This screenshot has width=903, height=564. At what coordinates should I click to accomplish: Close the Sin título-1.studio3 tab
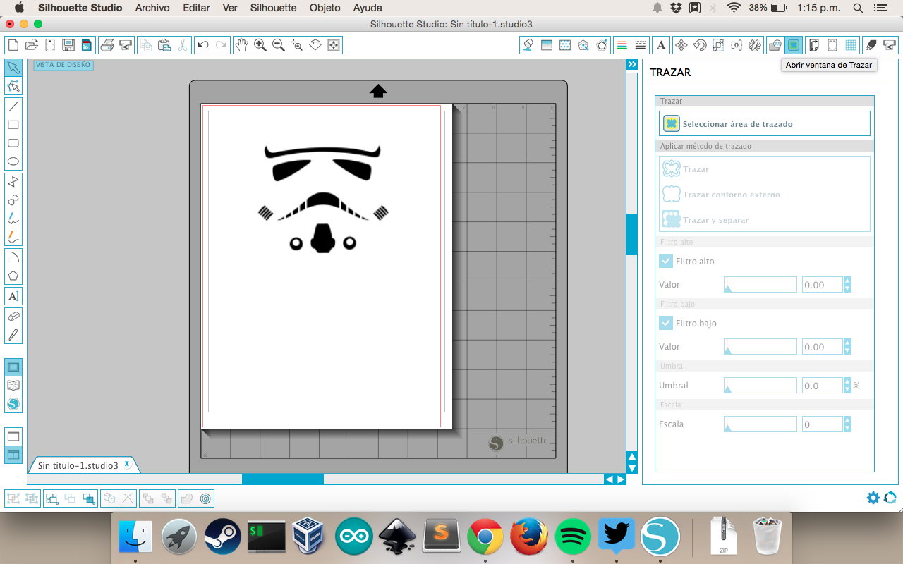(127, 464)
